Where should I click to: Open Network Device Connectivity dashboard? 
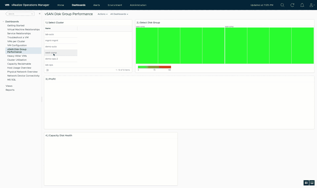(23, 76)
